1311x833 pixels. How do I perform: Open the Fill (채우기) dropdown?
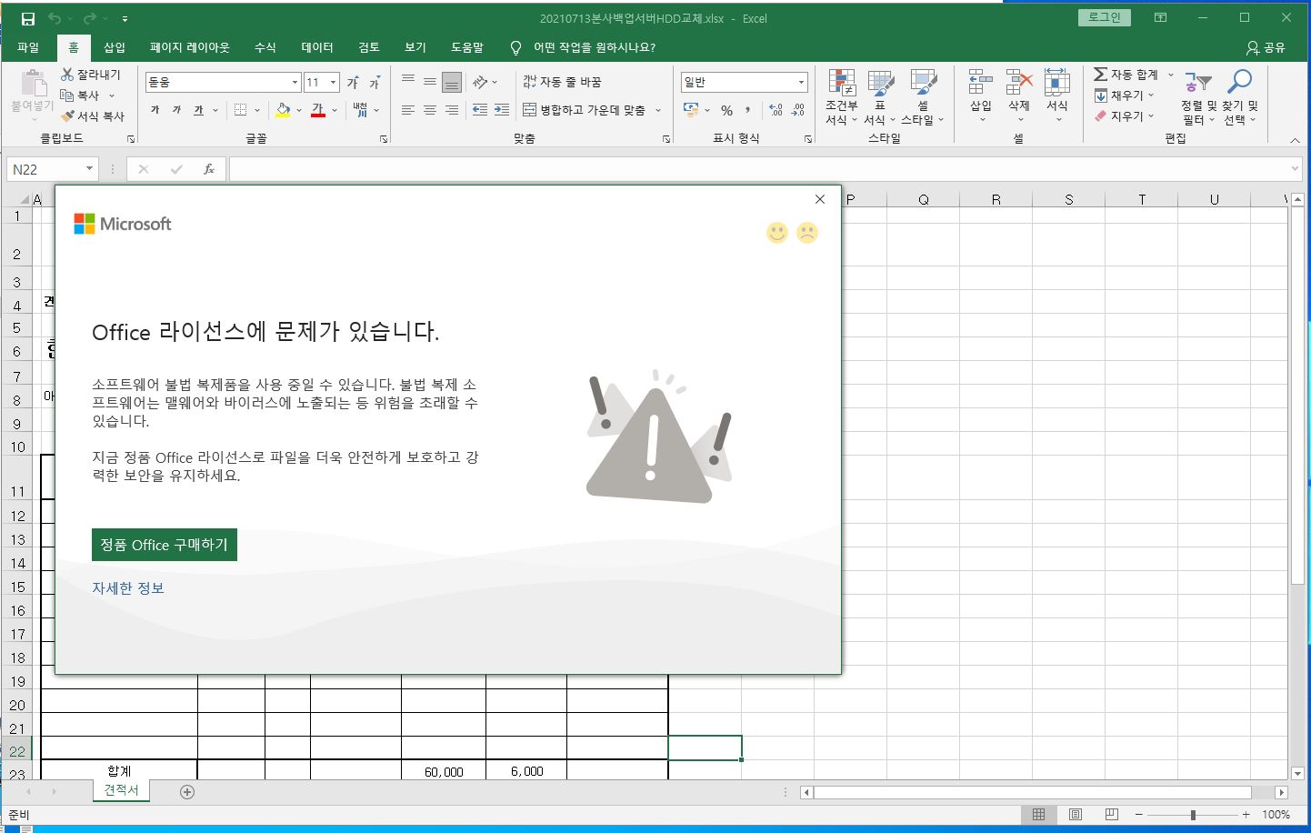1125,95
